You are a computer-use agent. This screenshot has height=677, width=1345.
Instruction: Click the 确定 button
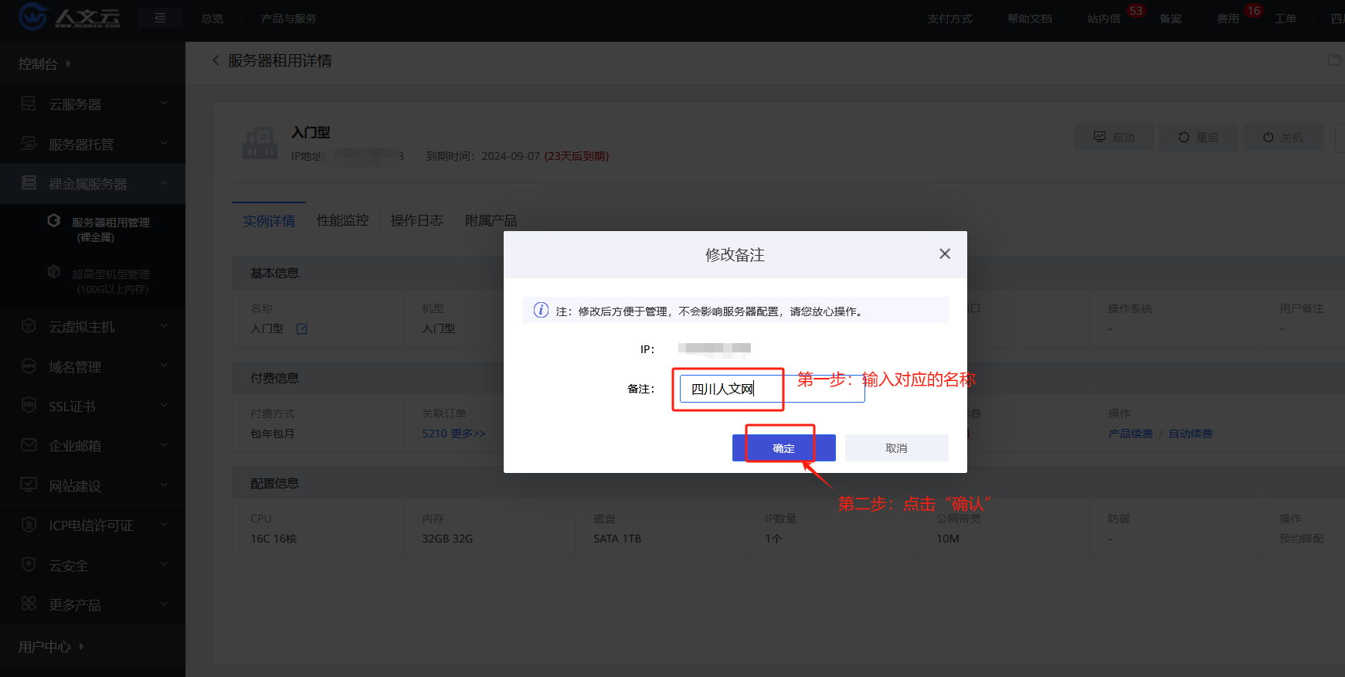(x=783, y=448)
